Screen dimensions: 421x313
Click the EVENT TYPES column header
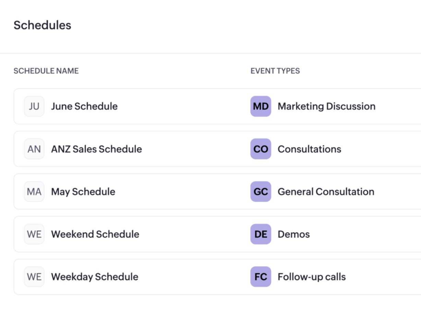275,71
